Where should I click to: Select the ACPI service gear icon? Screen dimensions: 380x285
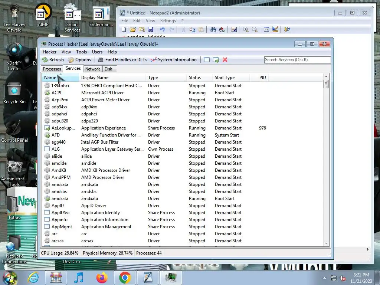pos(47,92)
